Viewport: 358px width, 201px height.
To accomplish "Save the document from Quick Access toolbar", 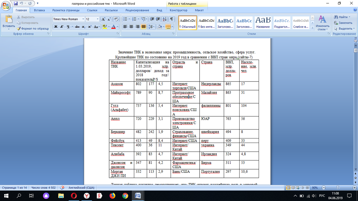I will point(16,4).
